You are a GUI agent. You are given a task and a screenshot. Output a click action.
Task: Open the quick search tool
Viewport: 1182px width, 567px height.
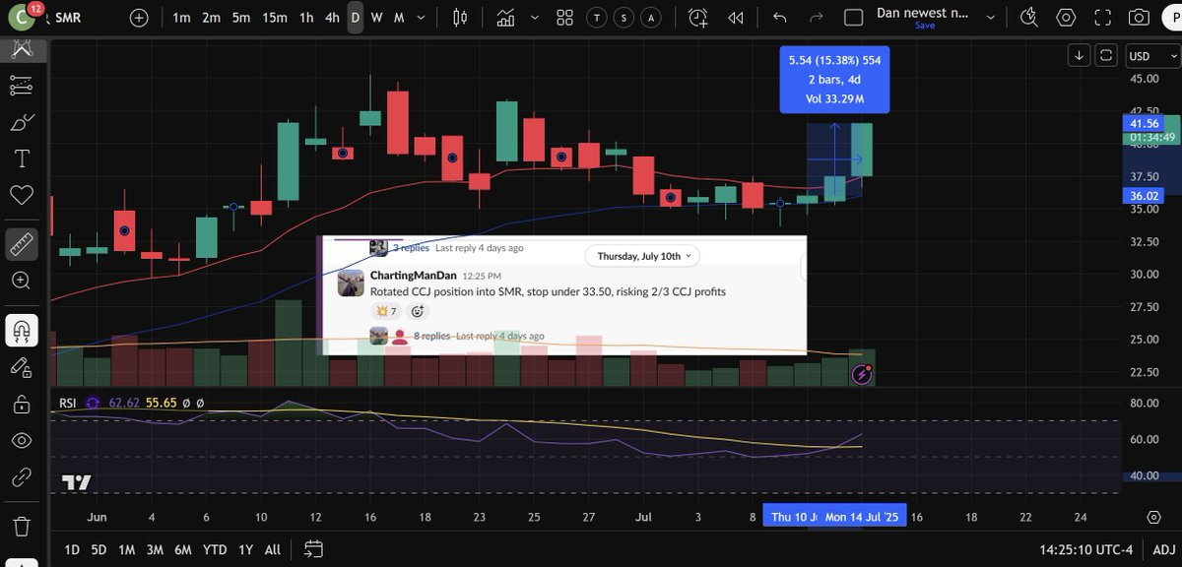tap(1029, 18)
